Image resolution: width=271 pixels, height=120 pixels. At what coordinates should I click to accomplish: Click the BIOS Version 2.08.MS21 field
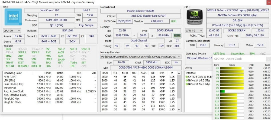[x=157, y=22]
